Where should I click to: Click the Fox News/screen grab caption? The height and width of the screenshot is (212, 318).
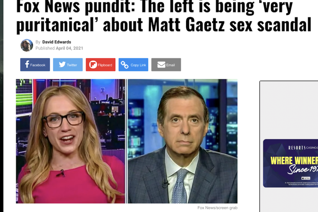pyautogui.click(x=217, y=208)
